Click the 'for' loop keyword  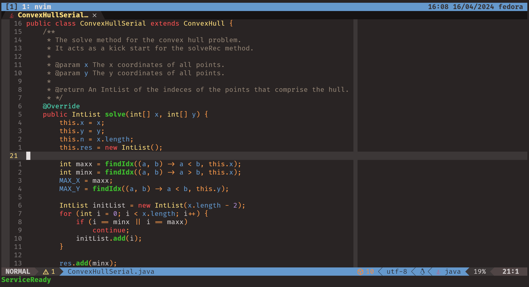point(65,214)
